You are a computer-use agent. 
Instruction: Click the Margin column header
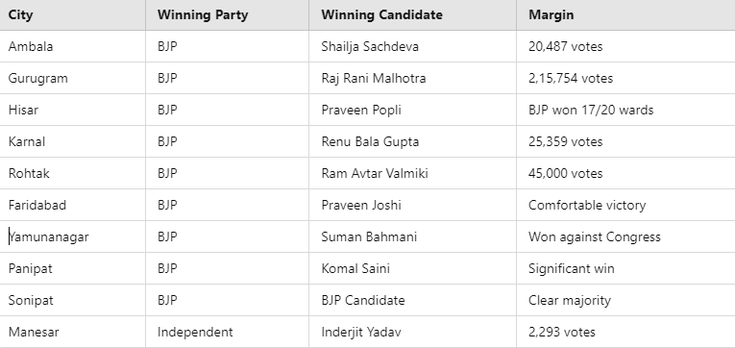click(625, 15)
